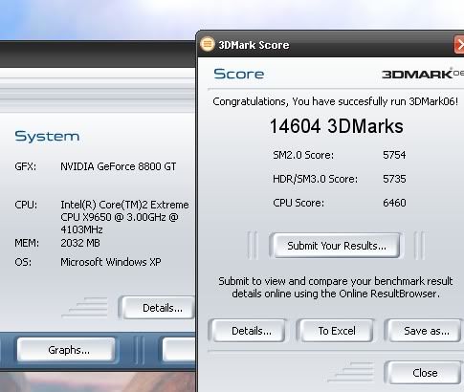This screenshot has height=392, width=464.
Task: Export results with To Excel button
Action: [x=337, y=331]
